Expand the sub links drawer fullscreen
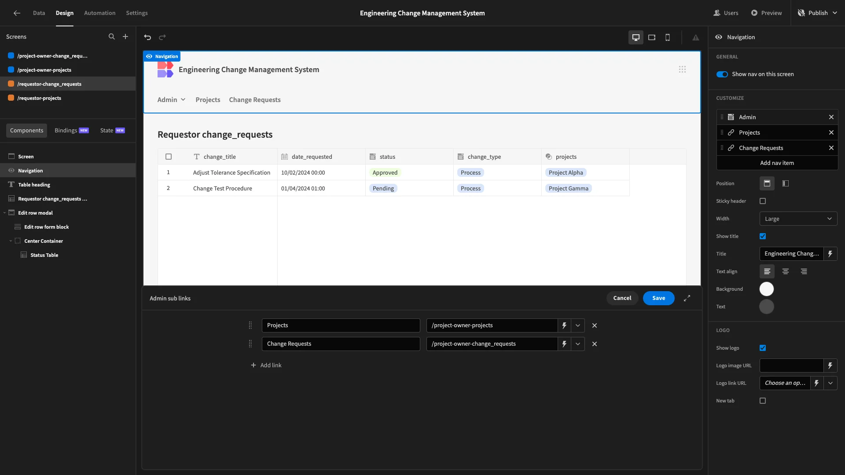 pos(687,298)
